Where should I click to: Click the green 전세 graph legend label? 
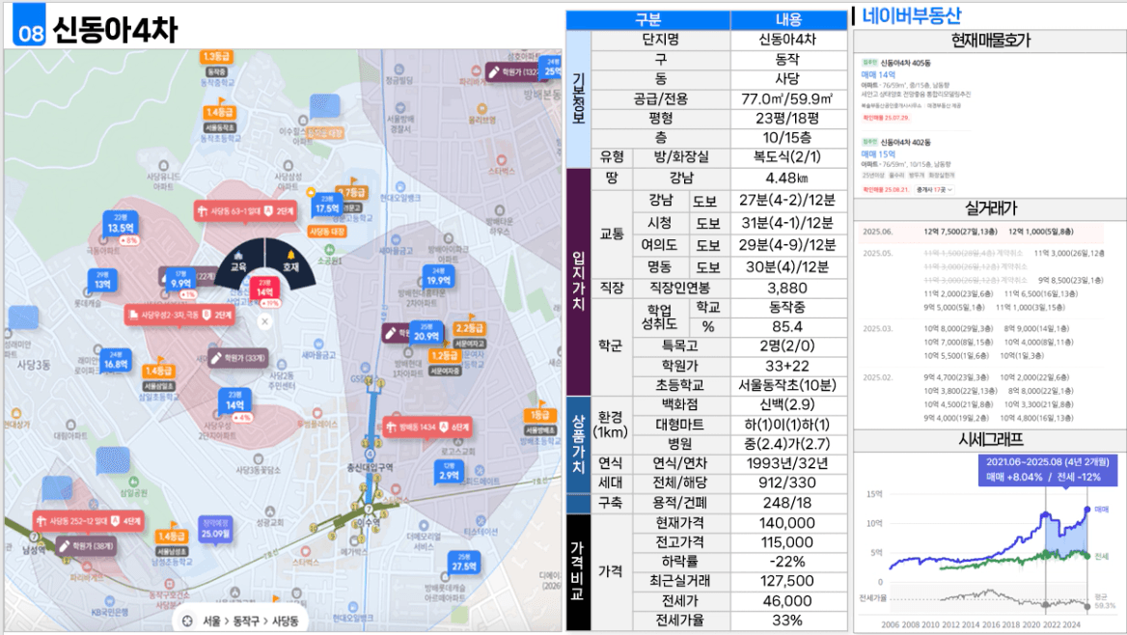click(1101, 556)
